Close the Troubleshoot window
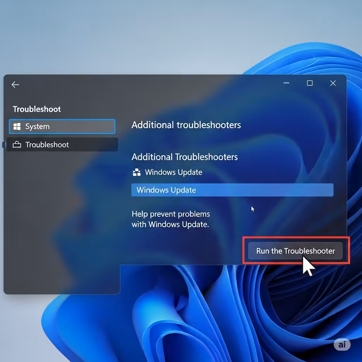Image resolution: width=362 pixels, height=362 pixels. point(333,83)
